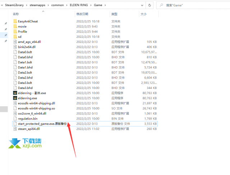The image size is (230, 175).
Task: Select the file named bink2w64.dll
Action: pyautogui.click(x=27, y=47)
